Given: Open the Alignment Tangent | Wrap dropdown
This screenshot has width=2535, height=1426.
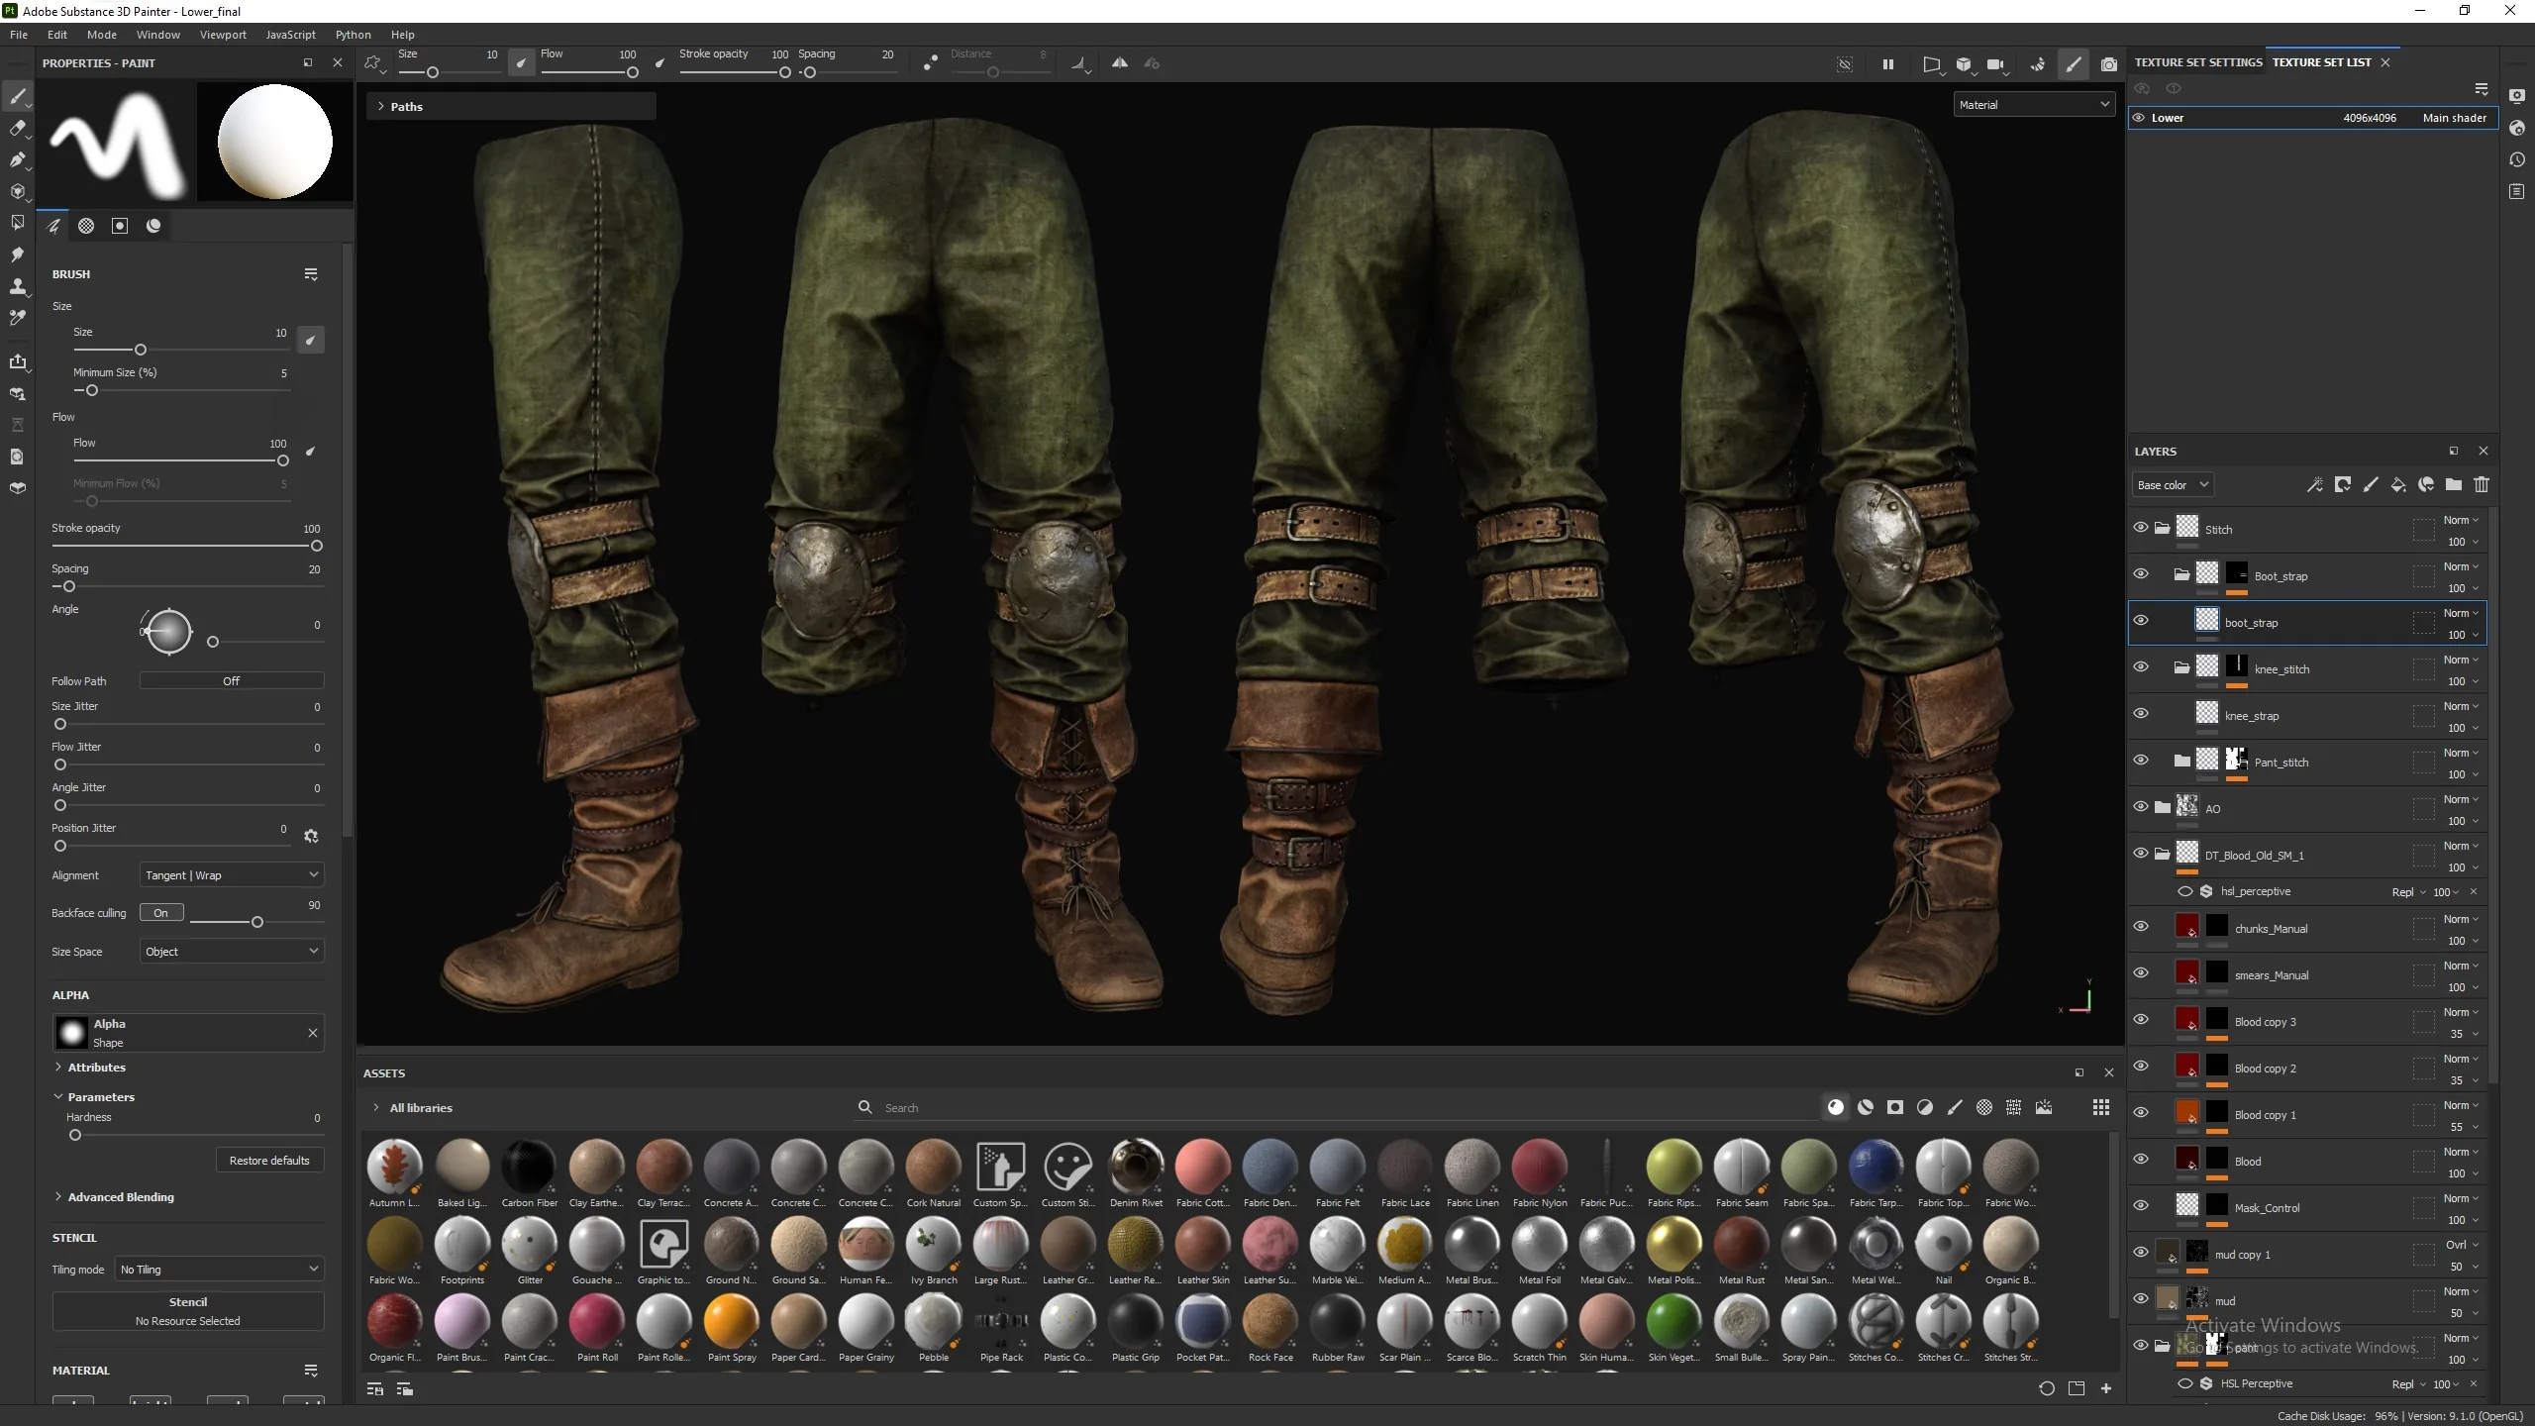Looking at the screenshot, I should pyautogui.click(x=232, y=875).
